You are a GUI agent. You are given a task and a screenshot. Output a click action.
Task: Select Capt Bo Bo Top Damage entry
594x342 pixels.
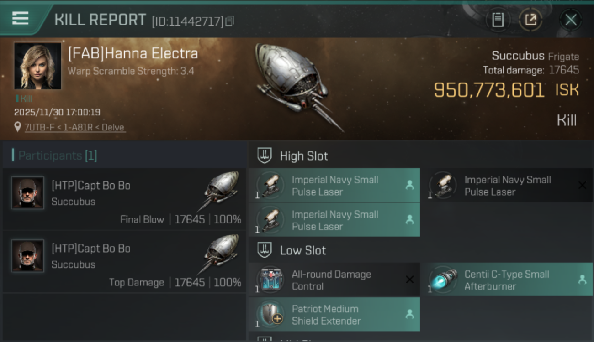tap(124, 263)
